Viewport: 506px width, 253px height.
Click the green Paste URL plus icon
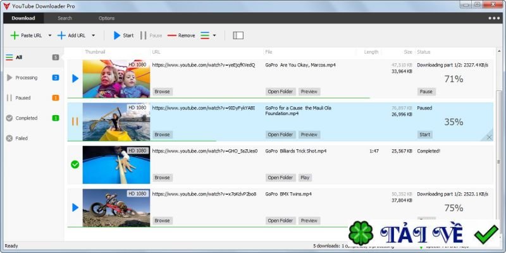click(x=15, y=35)
